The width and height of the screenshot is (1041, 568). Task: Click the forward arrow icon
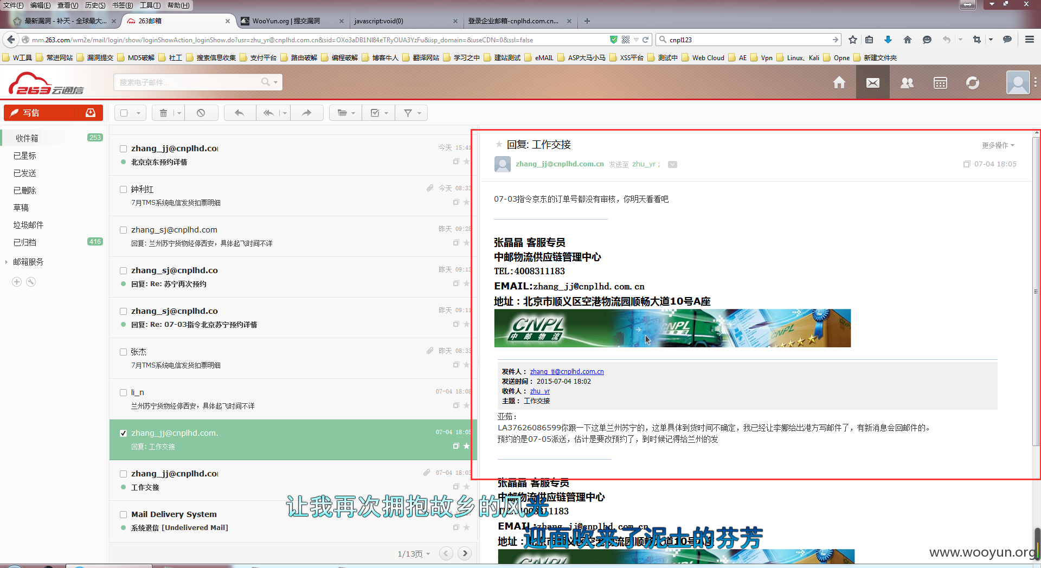pos(307,113)
